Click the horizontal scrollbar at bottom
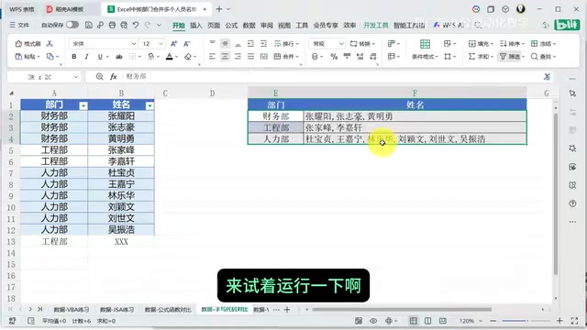The width and height of the screenshot is (587, 330). (402, 310)
